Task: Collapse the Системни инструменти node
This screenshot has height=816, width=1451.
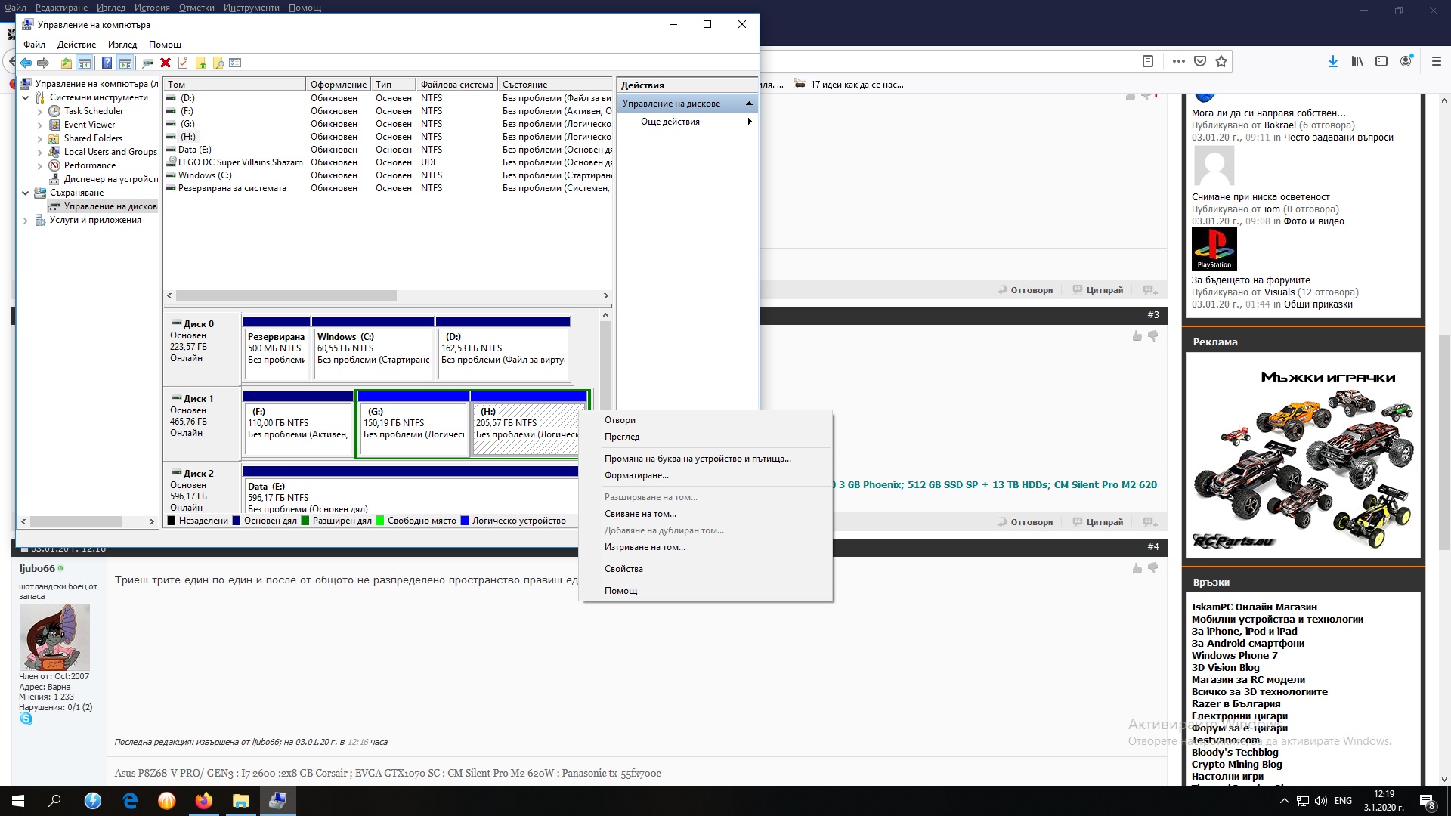Action: 26,97
